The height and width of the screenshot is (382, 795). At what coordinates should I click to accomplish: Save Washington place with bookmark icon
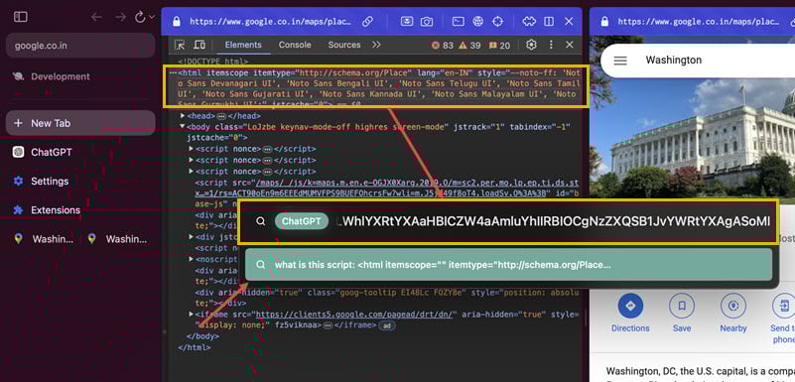click(x=682, y=306)
